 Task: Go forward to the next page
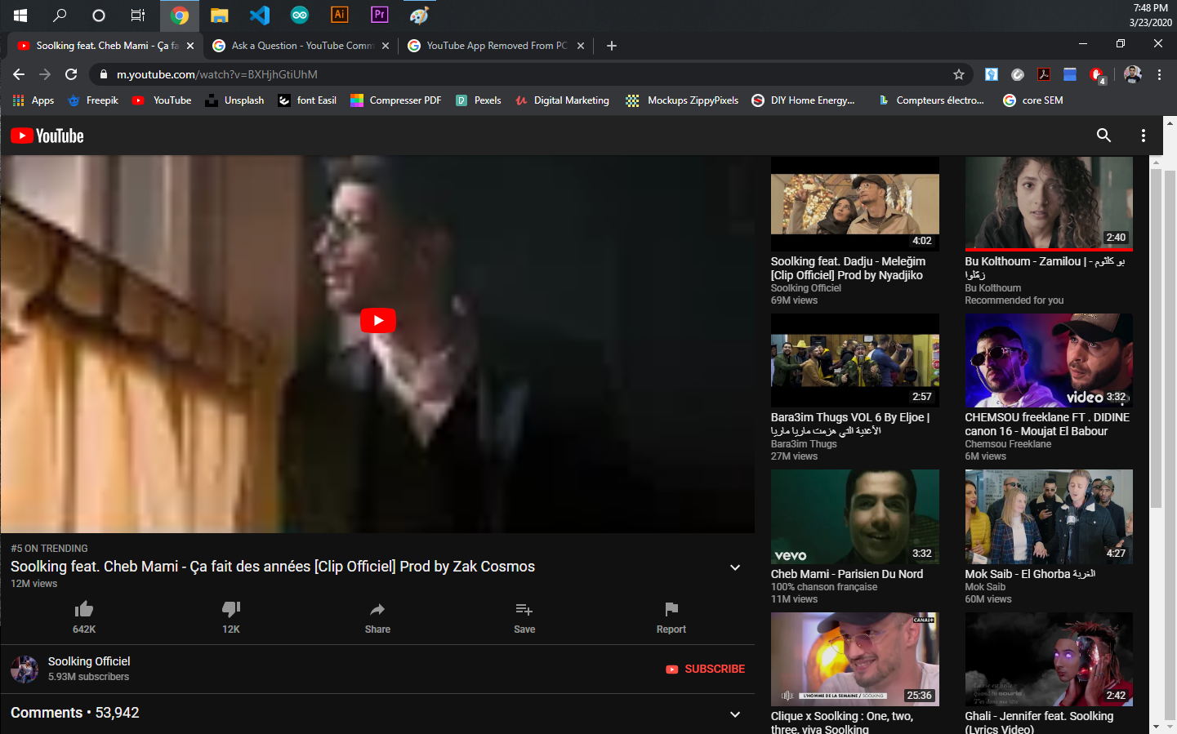pyautogui.click(x=45, y=74)
